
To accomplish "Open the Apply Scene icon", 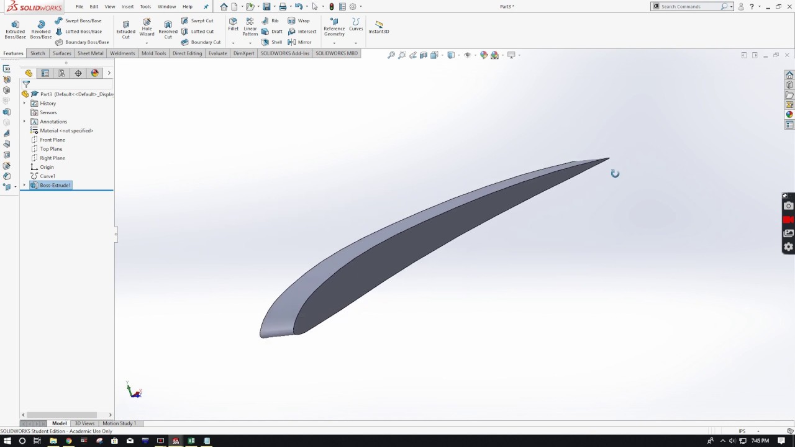I will [x=495, y=55].
